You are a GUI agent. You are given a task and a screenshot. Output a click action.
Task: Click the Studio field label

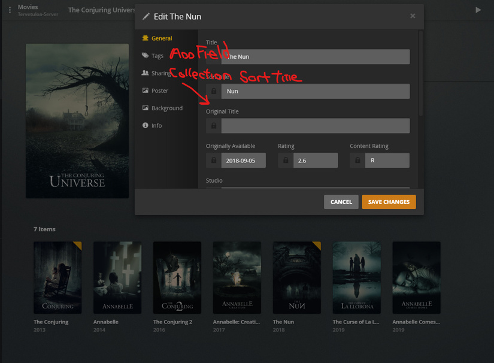(x=214, y=180)
